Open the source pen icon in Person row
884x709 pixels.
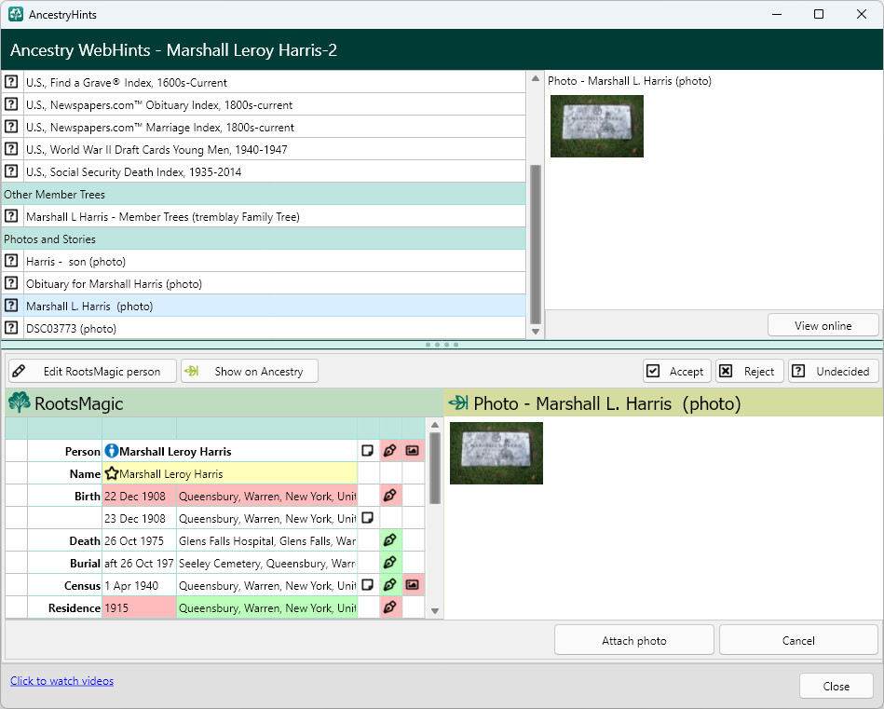(x=390, y=451)
